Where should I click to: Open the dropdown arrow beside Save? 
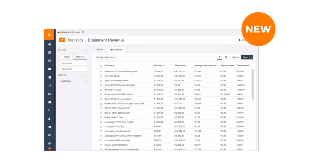point(251,57)
